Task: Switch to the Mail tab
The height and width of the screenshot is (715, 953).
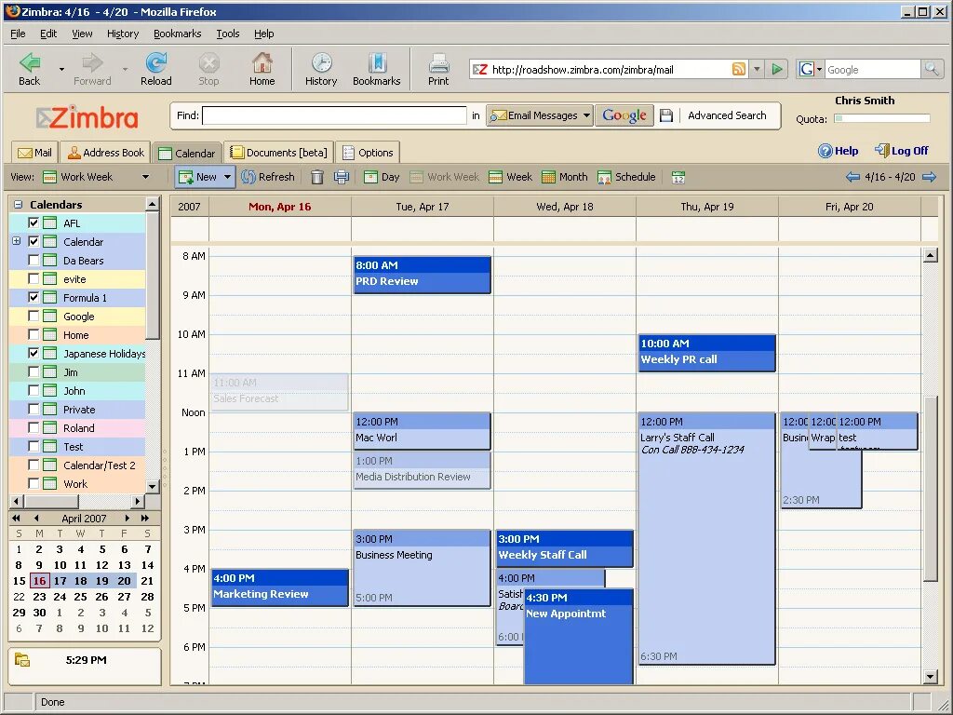Action: coord(34,153)
